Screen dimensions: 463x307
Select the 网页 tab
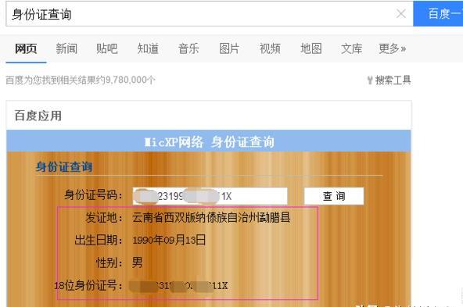pyautogui.click(x=26, y=48)
